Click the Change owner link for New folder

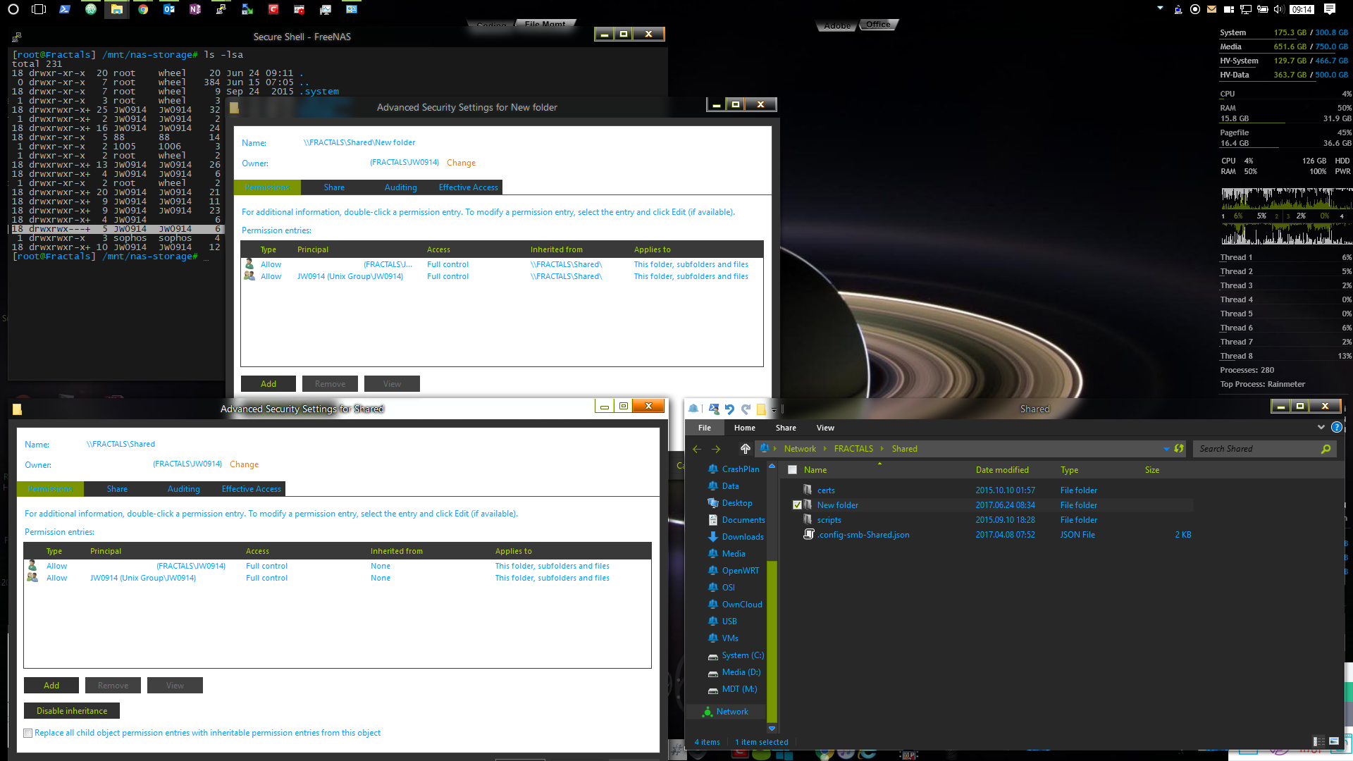[x=461, y=163]
